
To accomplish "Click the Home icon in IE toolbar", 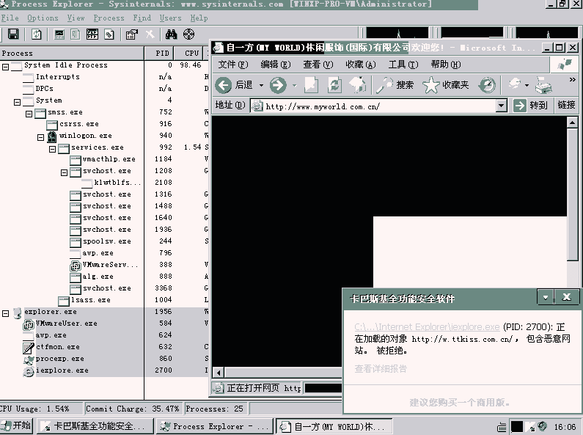I will pyautogui.click(x=357, y=85).
